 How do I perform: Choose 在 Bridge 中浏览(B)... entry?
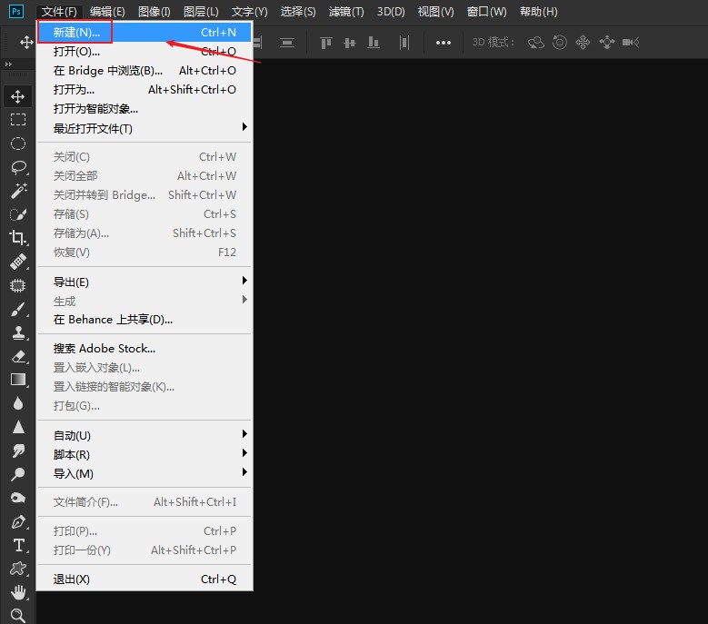click(x=145, y=70)
